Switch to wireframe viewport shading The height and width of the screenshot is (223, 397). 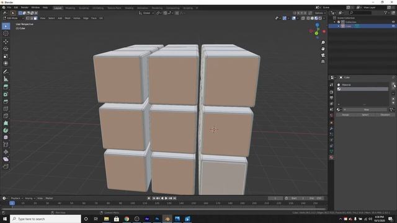[308, 18]
